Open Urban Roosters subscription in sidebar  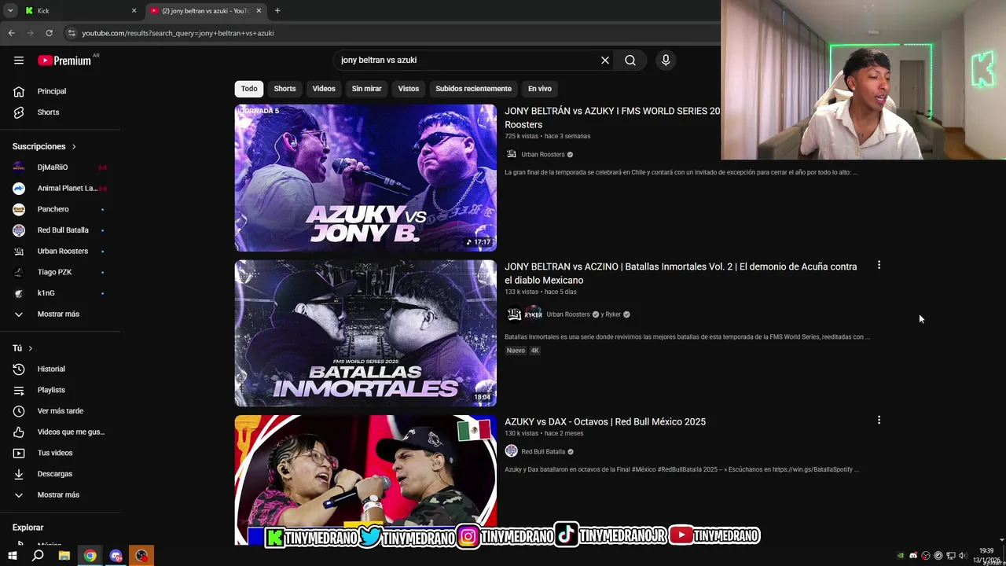tap(61, 252)
